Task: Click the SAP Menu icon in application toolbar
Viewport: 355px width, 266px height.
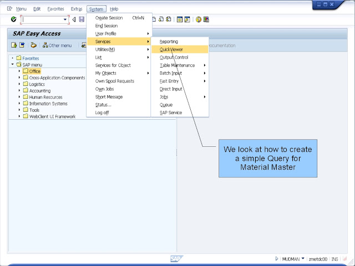Action: click(x=22, y=45)
